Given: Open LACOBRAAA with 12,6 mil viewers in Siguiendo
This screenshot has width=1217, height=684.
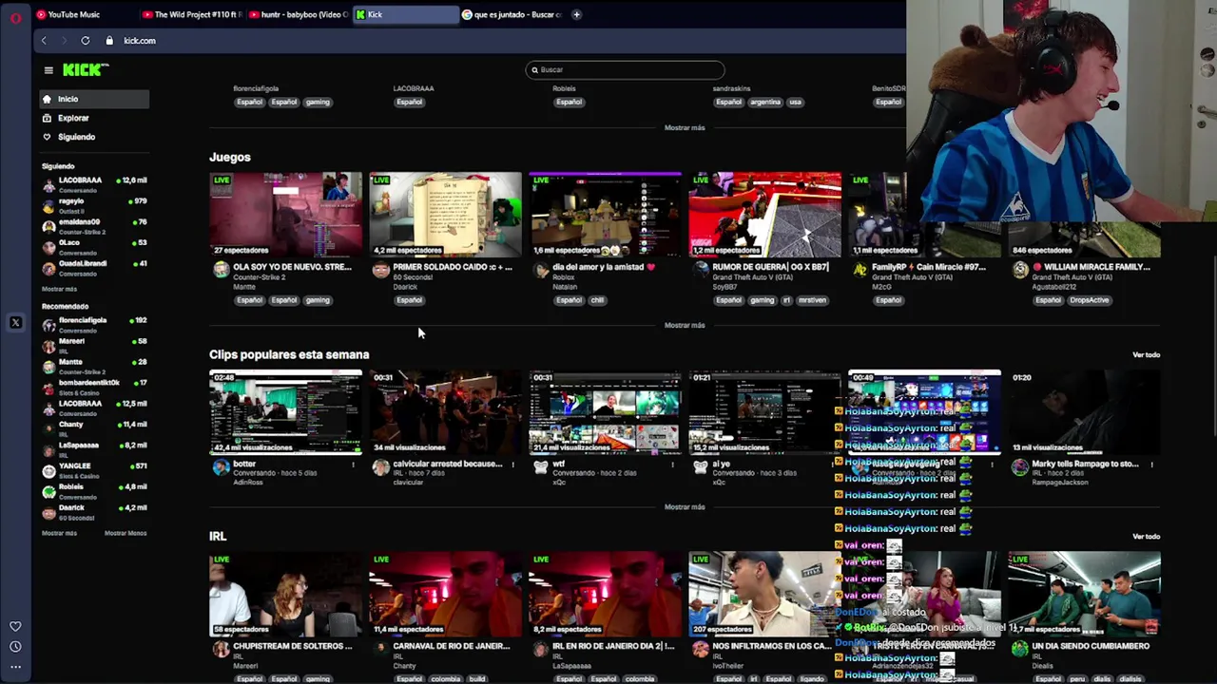Looking at the screenshot, I should (x=94, y=184).
